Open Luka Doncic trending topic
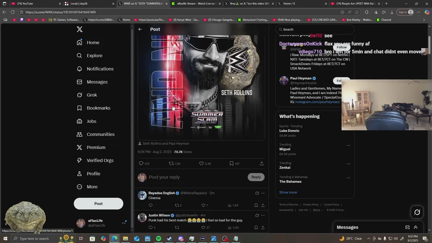This screenshot has width=432, height=243. [x=289, y=131]
